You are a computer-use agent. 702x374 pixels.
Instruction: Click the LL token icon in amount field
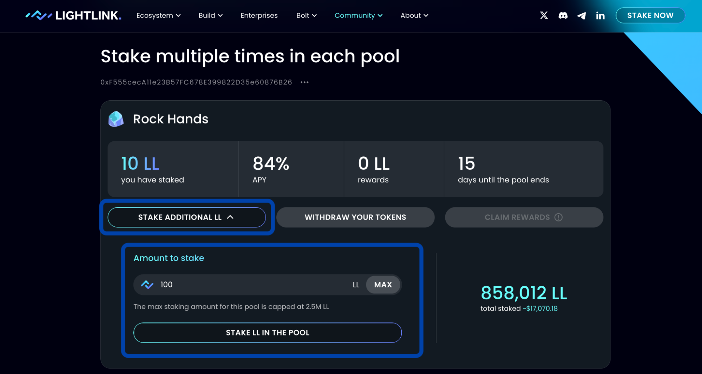(x=147, y=285)
